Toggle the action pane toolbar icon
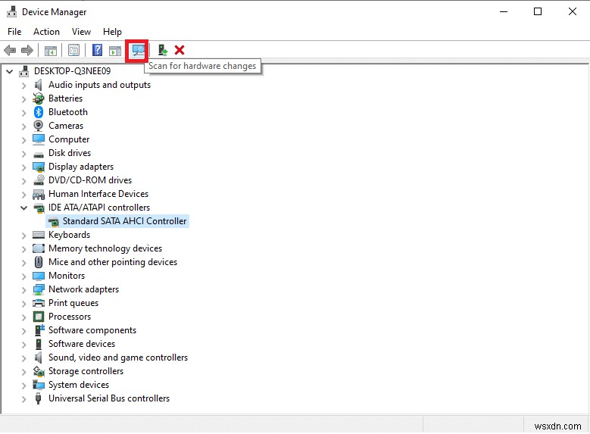 115,51
